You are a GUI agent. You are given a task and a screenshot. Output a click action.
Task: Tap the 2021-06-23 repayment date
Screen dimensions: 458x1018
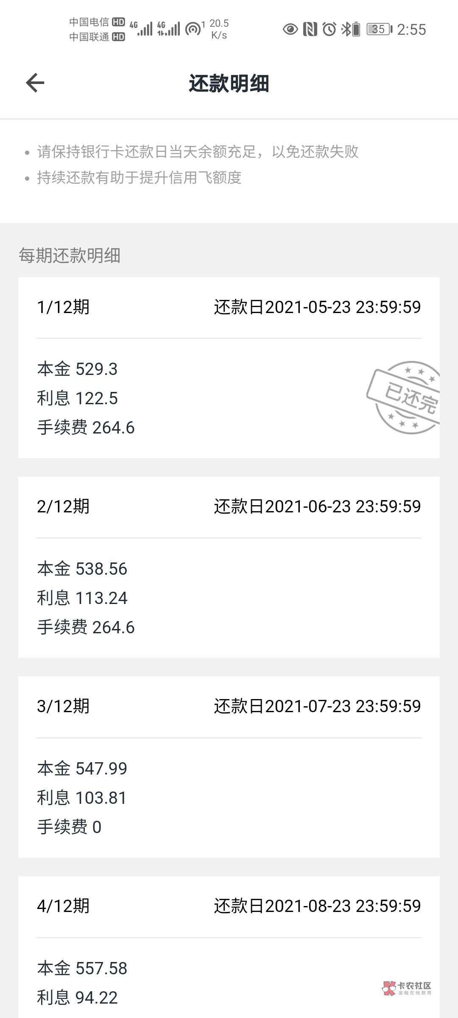click(317, 506)
